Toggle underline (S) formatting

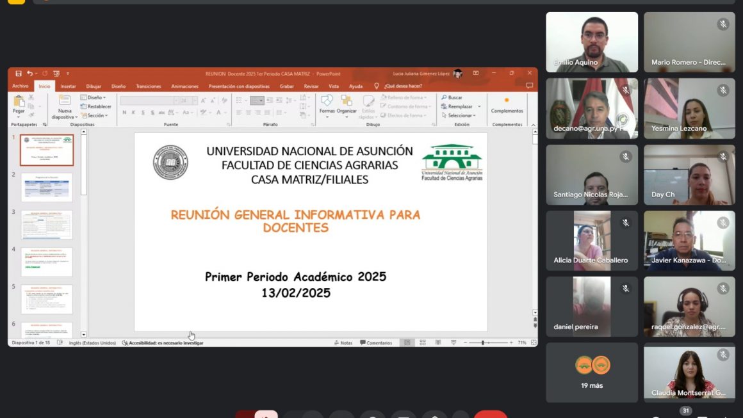143,113
